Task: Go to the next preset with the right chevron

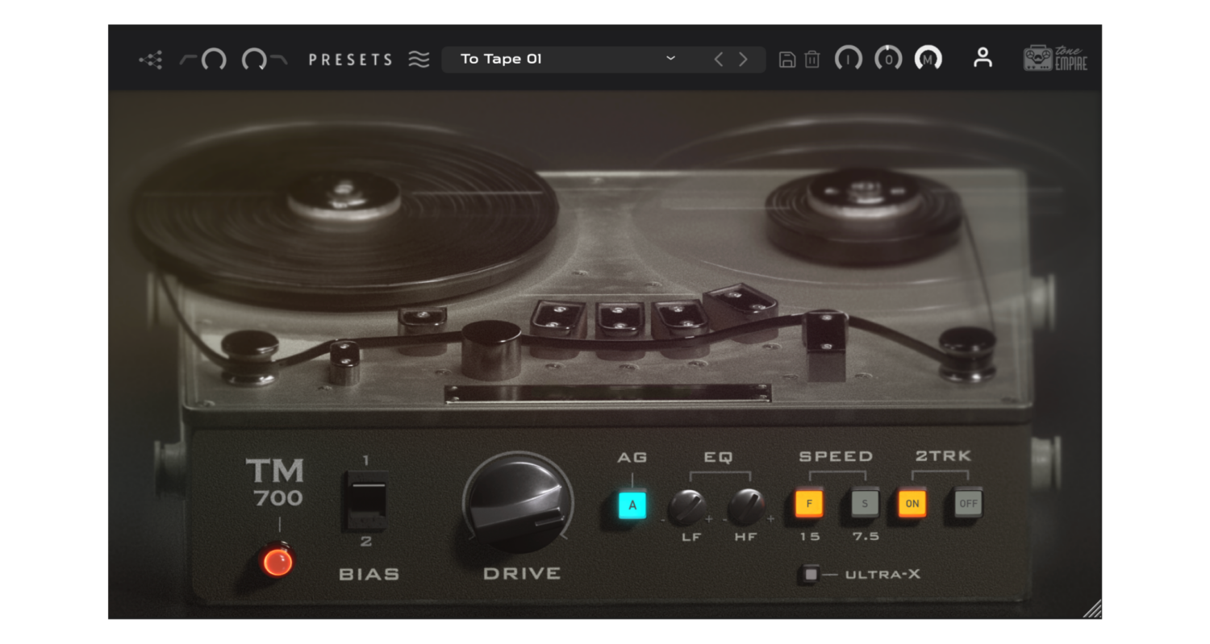Action: 742,59
